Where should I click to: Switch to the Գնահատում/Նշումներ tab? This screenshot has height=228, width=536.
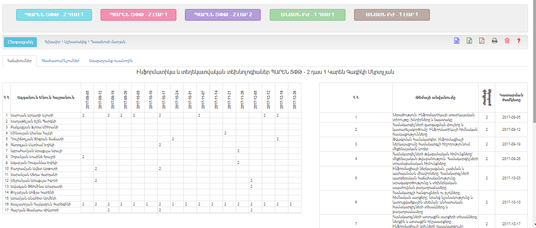(60, 61)
